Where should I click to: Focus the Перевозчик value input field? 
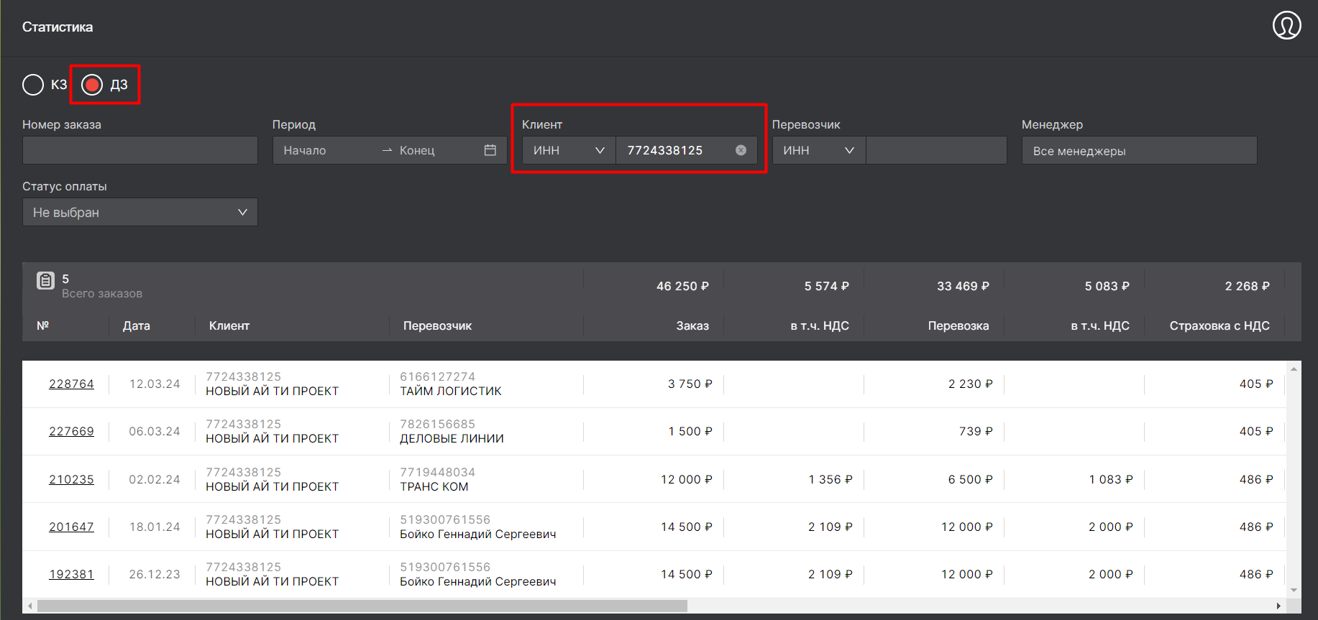tap(936, 150)
